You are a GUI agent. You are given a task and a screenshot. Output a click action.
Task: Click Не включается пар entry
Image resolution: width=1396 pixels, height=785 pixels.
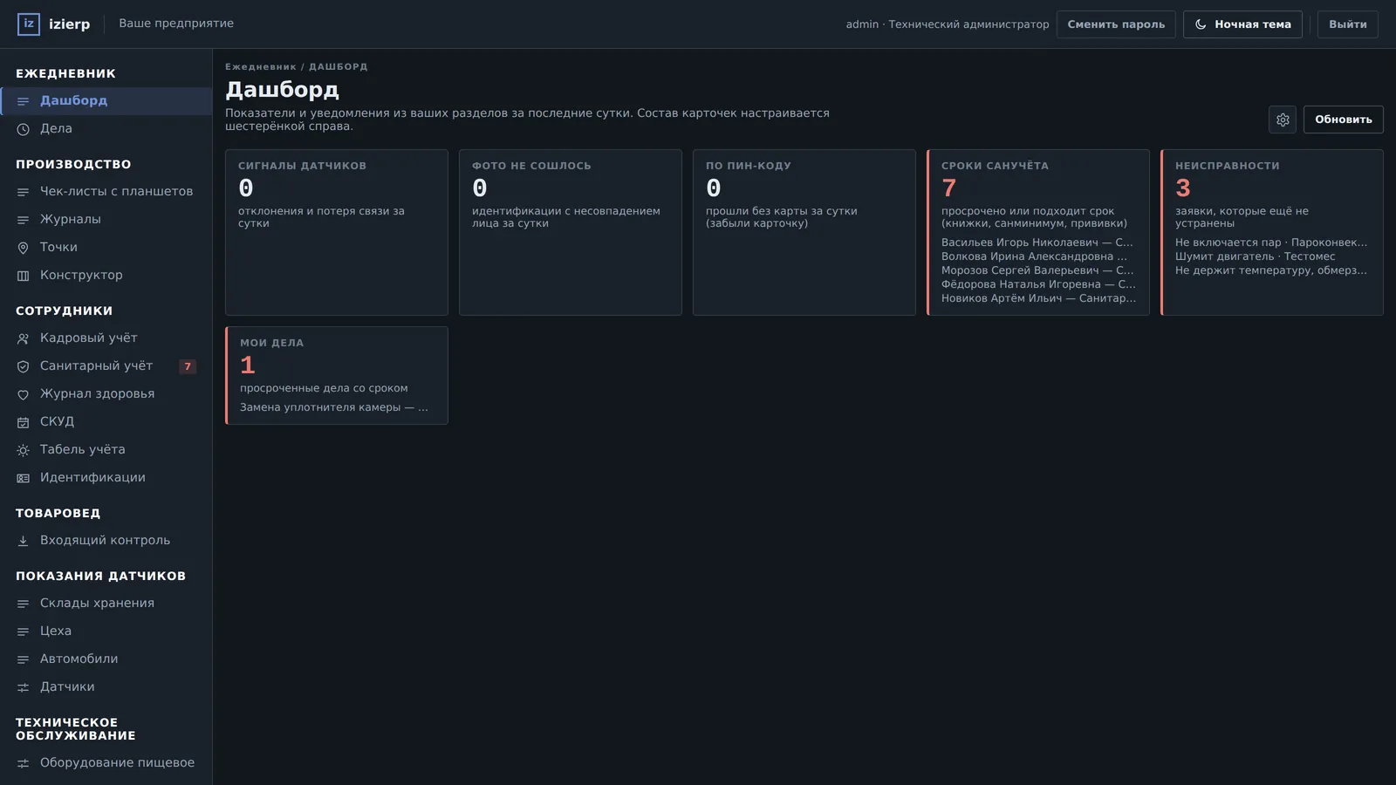pos(1271,242)
